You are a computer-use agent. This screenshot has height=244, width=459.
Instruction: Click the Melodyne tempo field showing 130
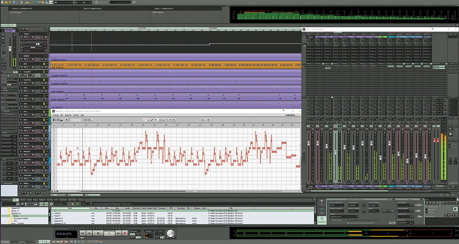pos(86,120)
